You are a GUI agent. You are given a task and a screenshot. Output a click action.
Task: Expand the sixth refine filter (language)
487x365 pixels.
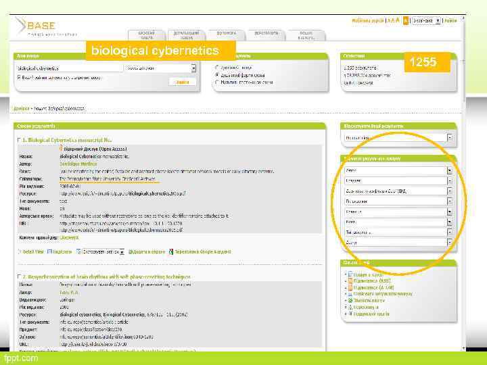[x=398, y=222]
